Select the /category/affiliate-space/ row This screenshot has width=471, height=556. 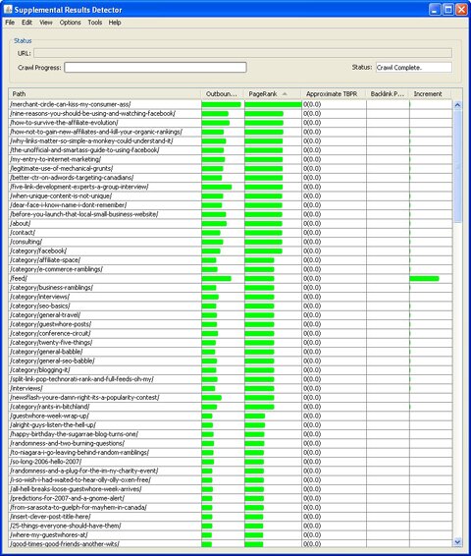pos(231,260)
